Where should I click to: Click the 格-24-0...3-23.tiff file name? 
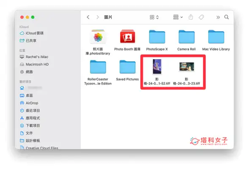click(186, 84)
